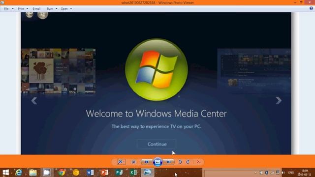Image resolution: width=315 pixels, height=177 pixels.
Task: Expand the File menu dropdown arrow
Action: point(13,9)
